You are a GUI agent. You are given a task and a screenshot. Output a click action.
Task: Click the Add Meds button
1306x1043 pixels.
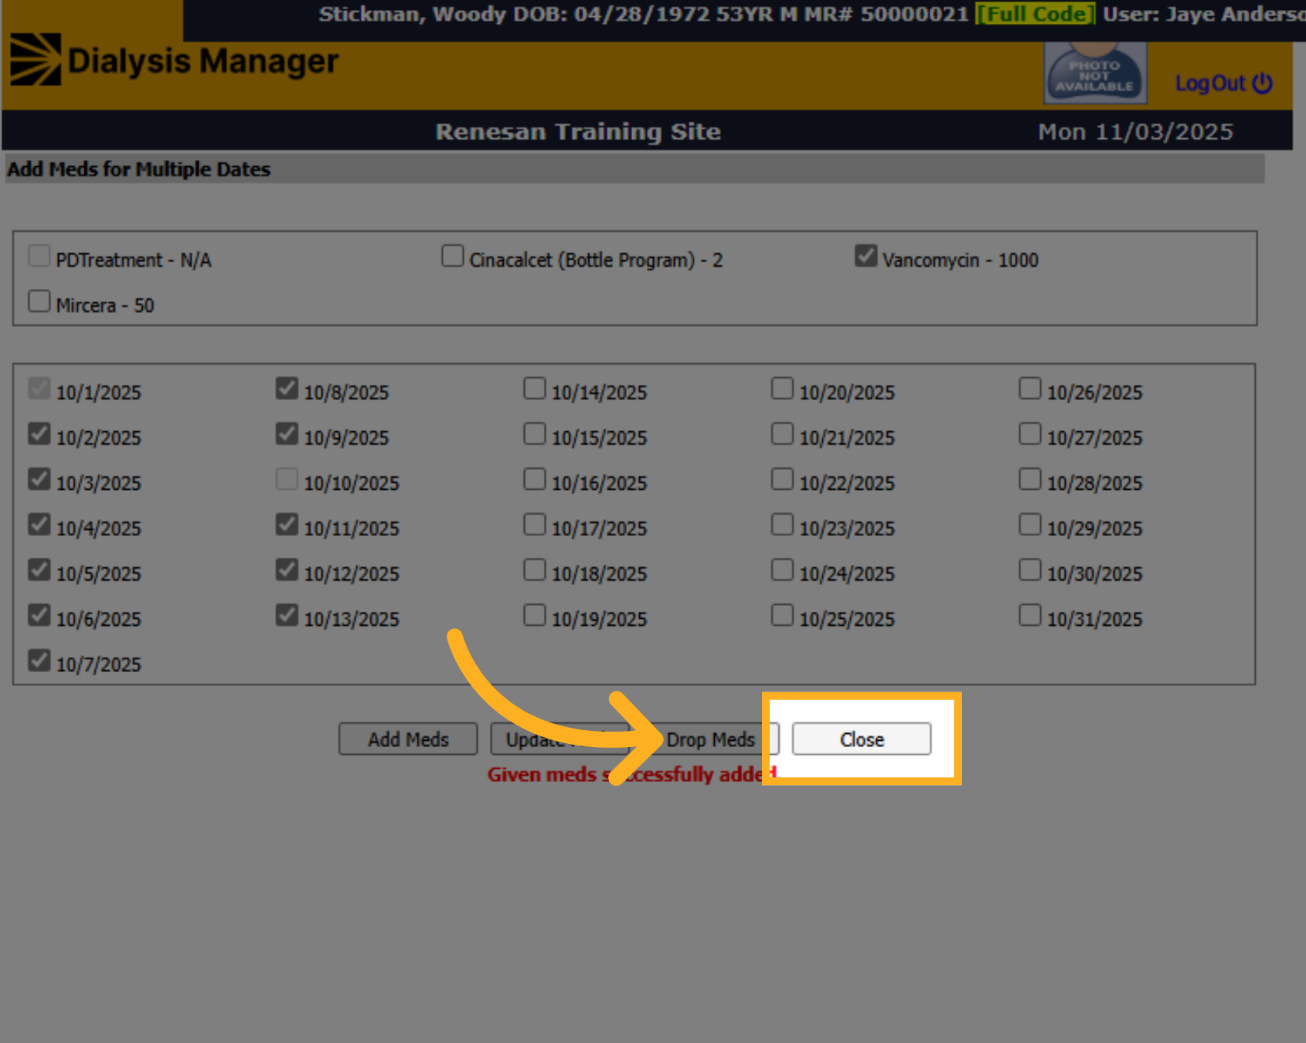coord(408,739)
